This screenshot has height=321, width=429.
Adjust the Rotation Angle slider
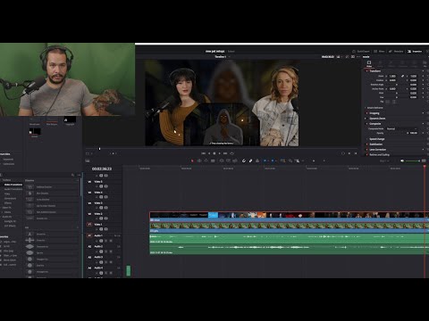click(x=397, y=85)
